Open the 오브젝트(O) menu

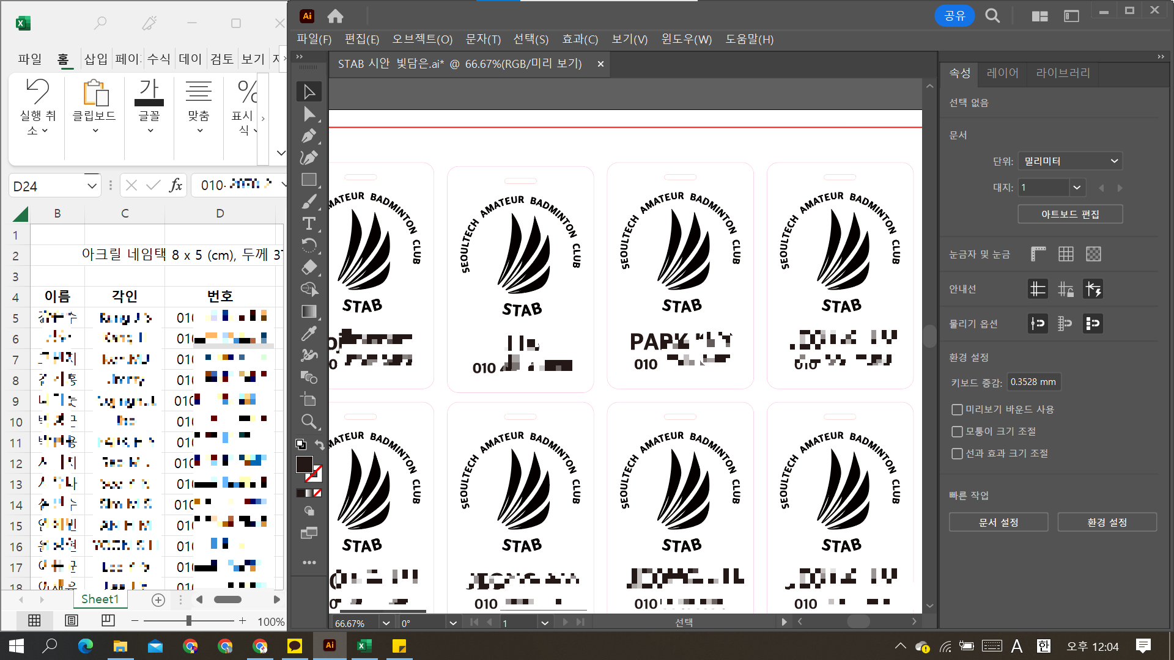(x=422, y=39)
